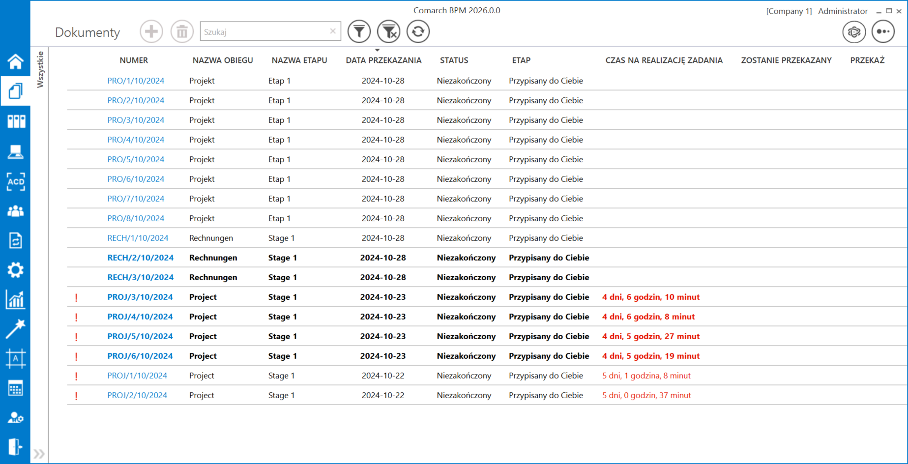This screenshot has width=908, height=464.
Task: Select the Wszystkie vertical tab
Action: point(40,70)
